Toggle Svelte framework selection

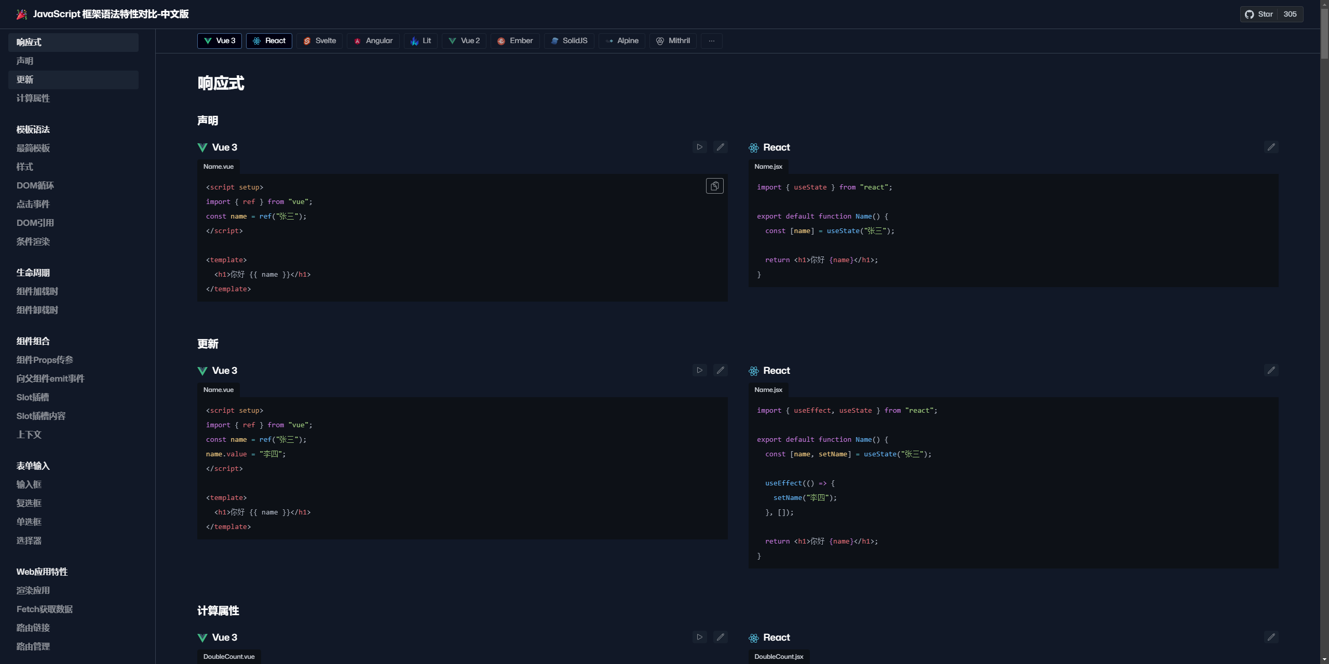(319, 40)
